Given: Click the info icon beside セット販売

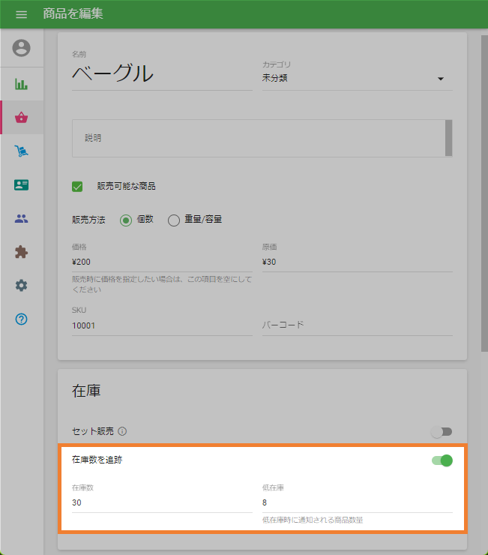Looking at the screenshot, I should [x=122, y=431].
